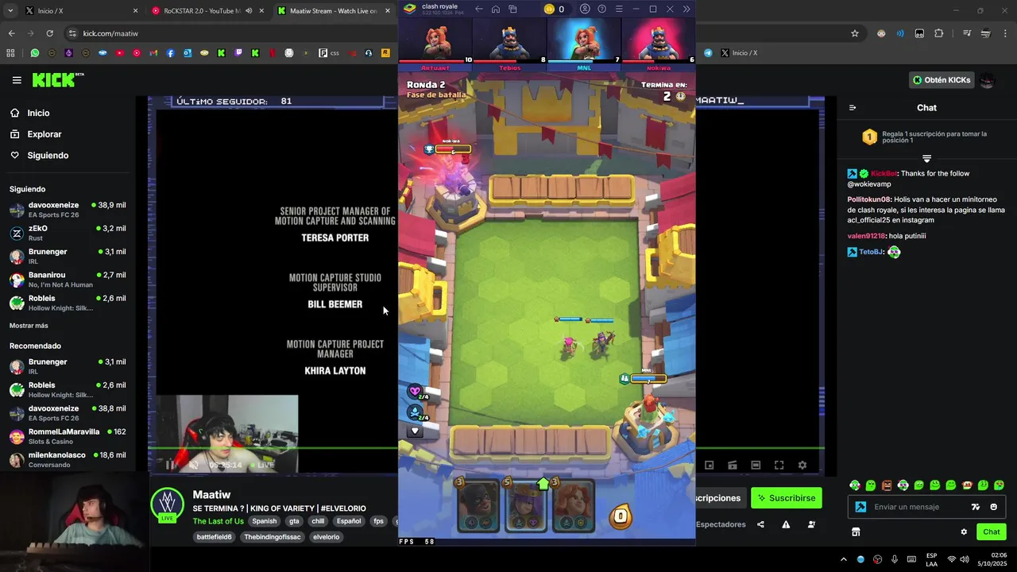The width and height of the screenshot is (1017, 572).
Task: Expand following list with Mostrar más
Action: [29, 326]
